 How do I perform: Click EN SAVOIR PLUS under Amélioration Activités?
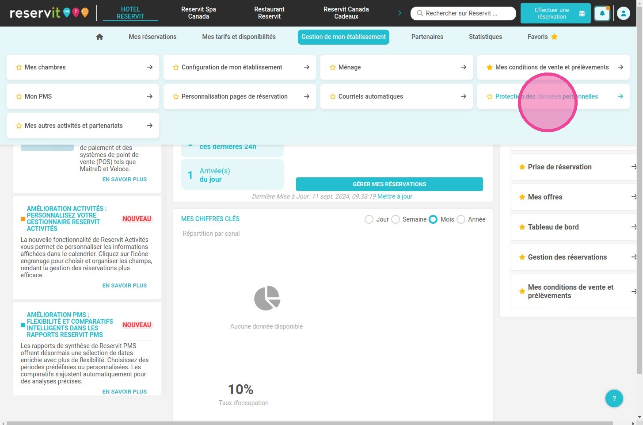pos(125,286)
